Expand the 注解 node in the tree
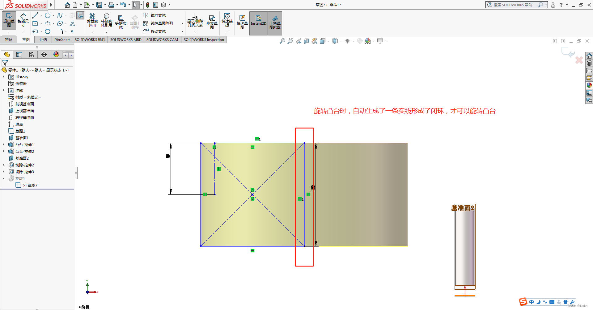Viewport: 593px width, 310px height. point(4,90)
